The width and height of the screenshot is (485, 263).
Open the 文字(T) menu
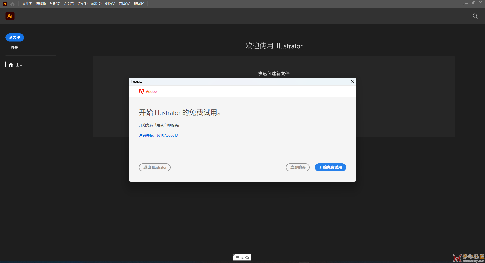(69, 4)
